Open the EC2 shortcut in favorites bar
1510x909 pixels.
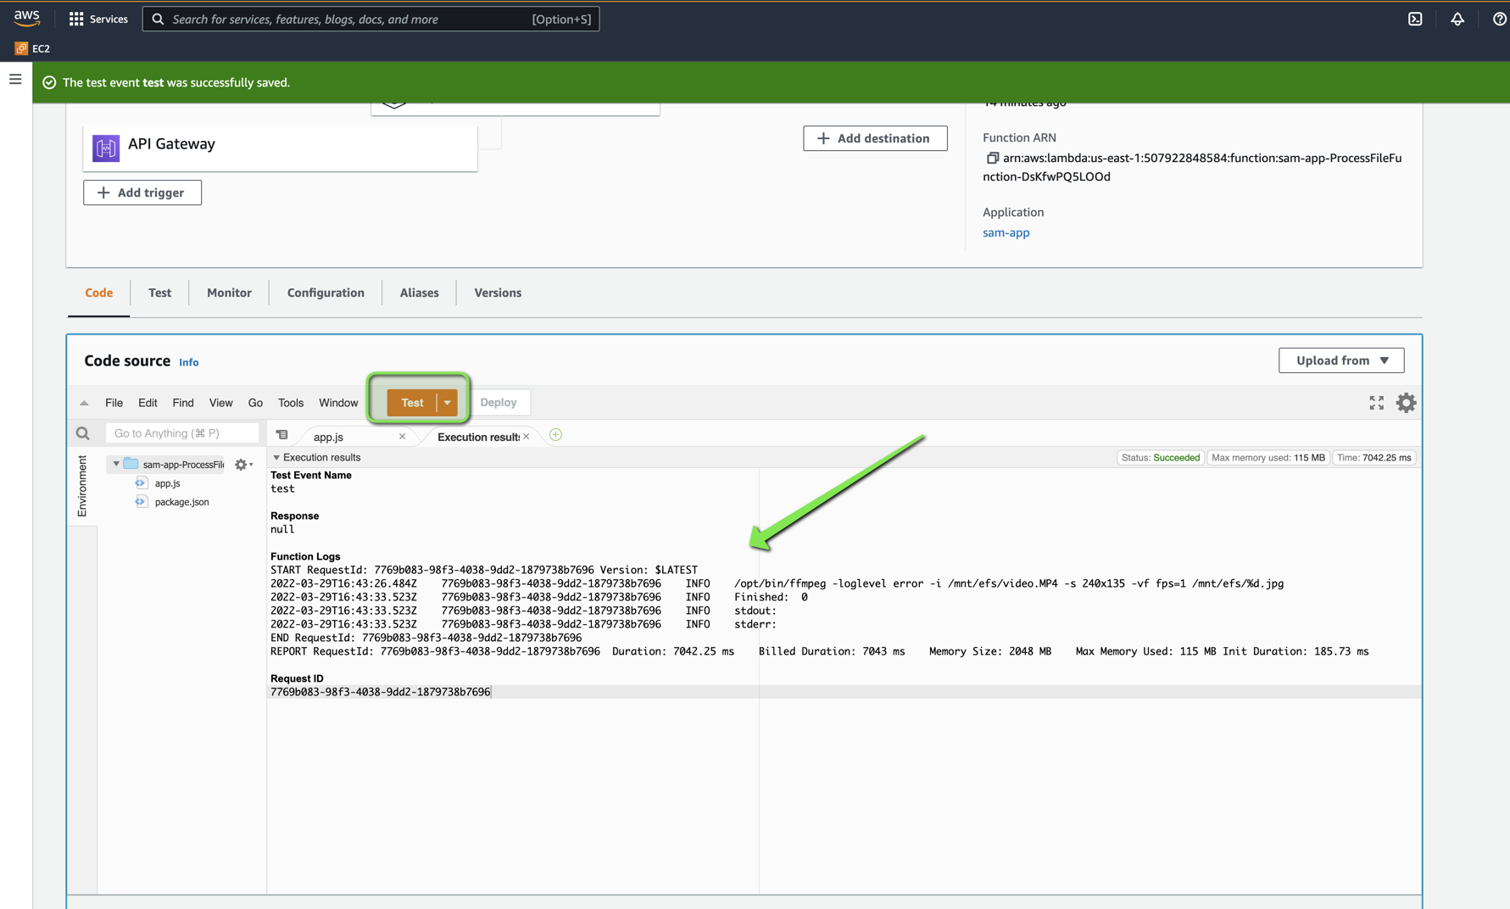point(32,48)
